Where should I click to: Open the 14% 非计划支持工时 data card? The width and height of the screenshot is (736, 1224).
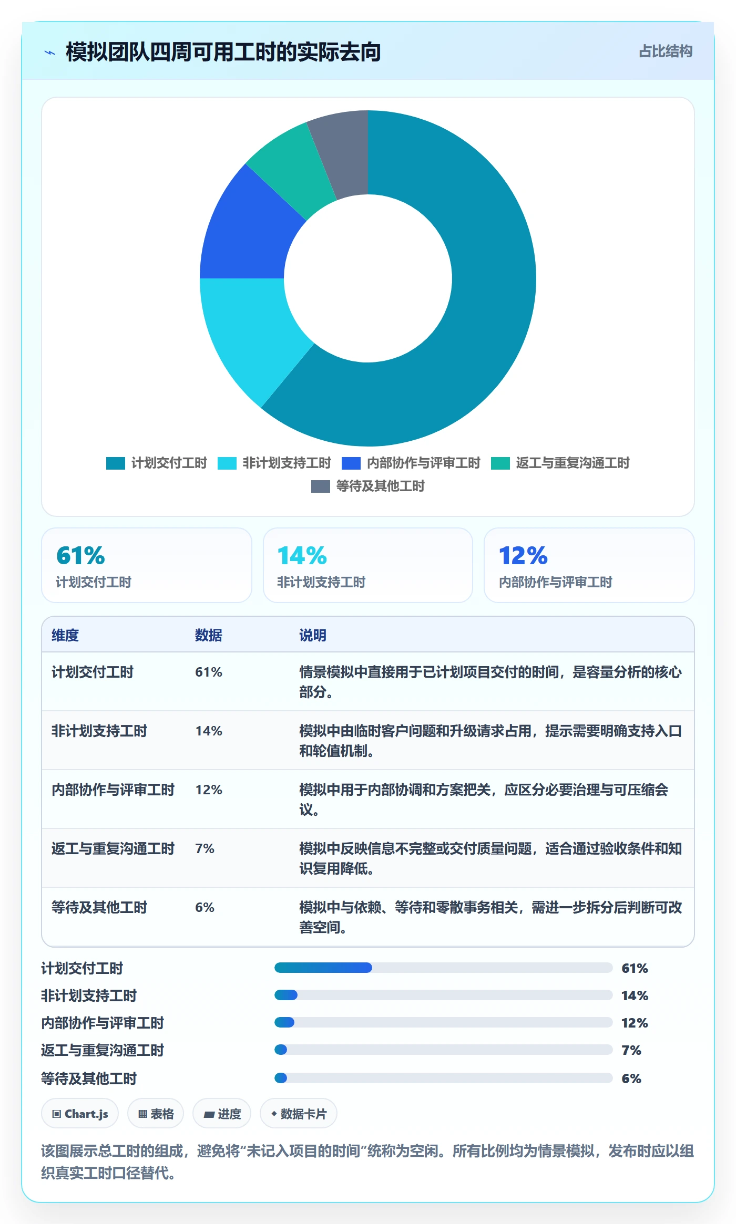pos(368,565)
